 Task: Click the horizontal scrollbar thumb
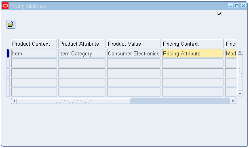(74, 101)
